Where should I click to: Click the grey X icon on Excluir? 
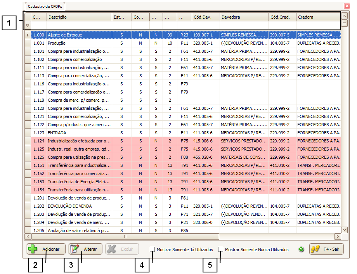(x=112, y=249)
